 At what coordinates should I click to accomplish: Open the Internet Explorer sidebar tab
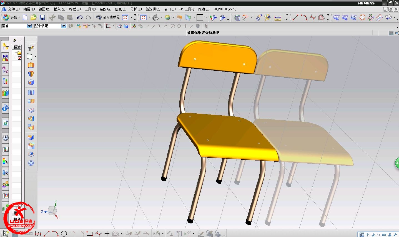5,123
